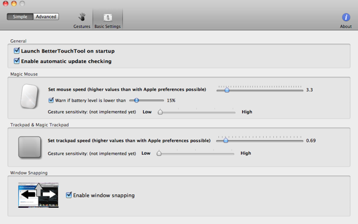The width and height of the screenshot is (358, 224).
Task: Click the battery level warning slider
Action: (x=146, y=100)
